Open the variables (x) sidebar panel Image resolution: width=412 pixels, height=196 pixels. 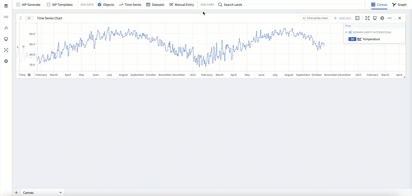[6, 17]
